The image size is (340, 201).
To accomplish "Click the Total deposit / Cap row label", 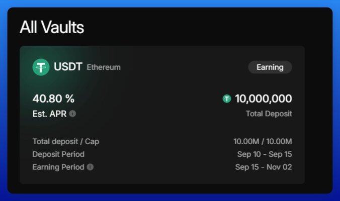I will (x=66, y=141).
